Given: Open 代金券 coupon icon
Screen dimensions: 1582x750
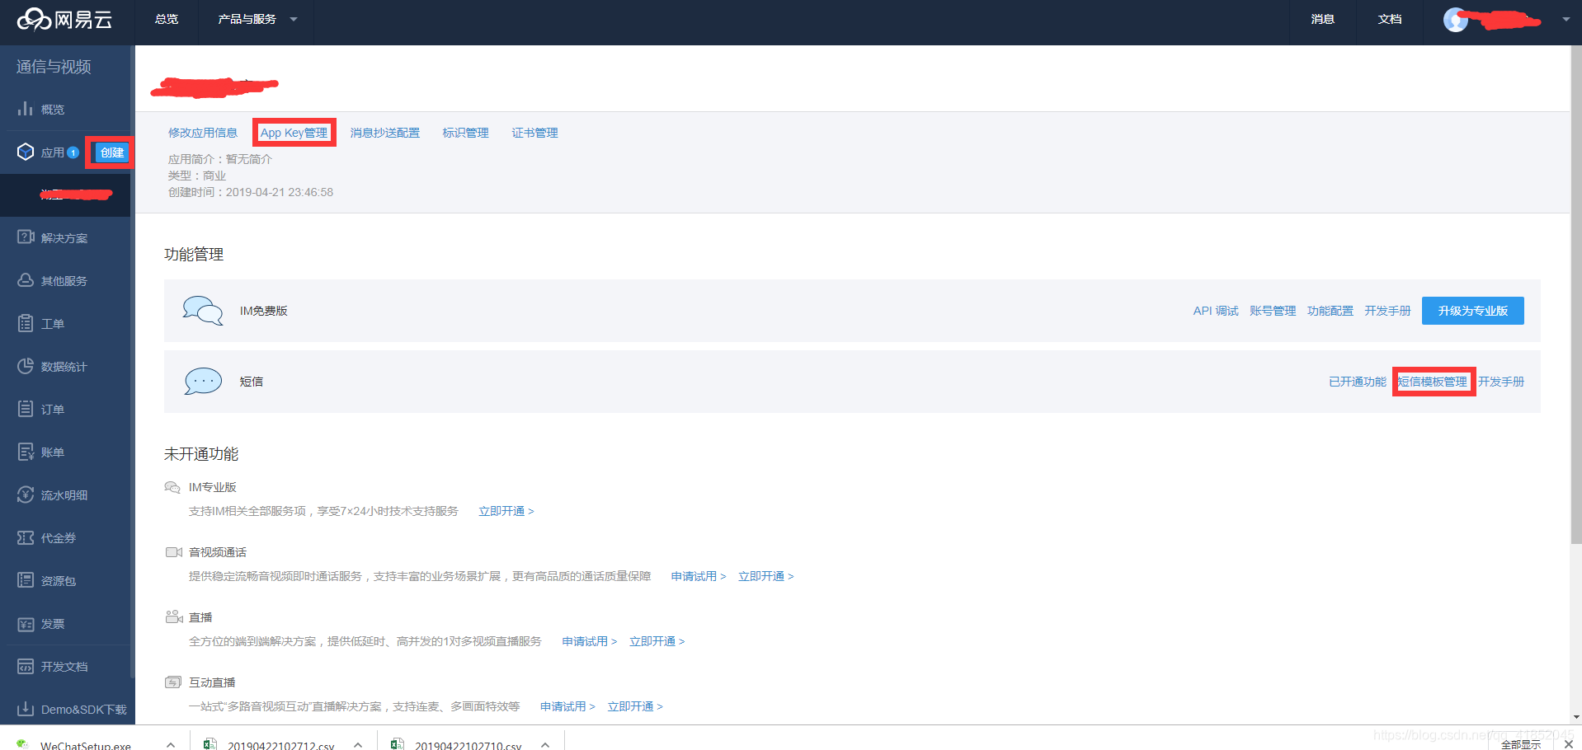Looking at the screenshot, I should [x=26, y=537].
